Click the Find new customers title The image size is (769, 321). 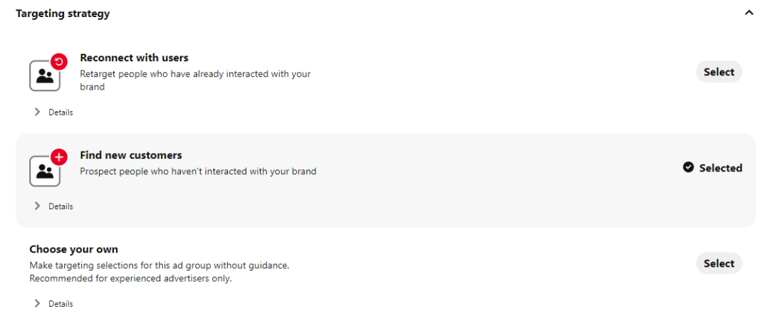point(131,155)
